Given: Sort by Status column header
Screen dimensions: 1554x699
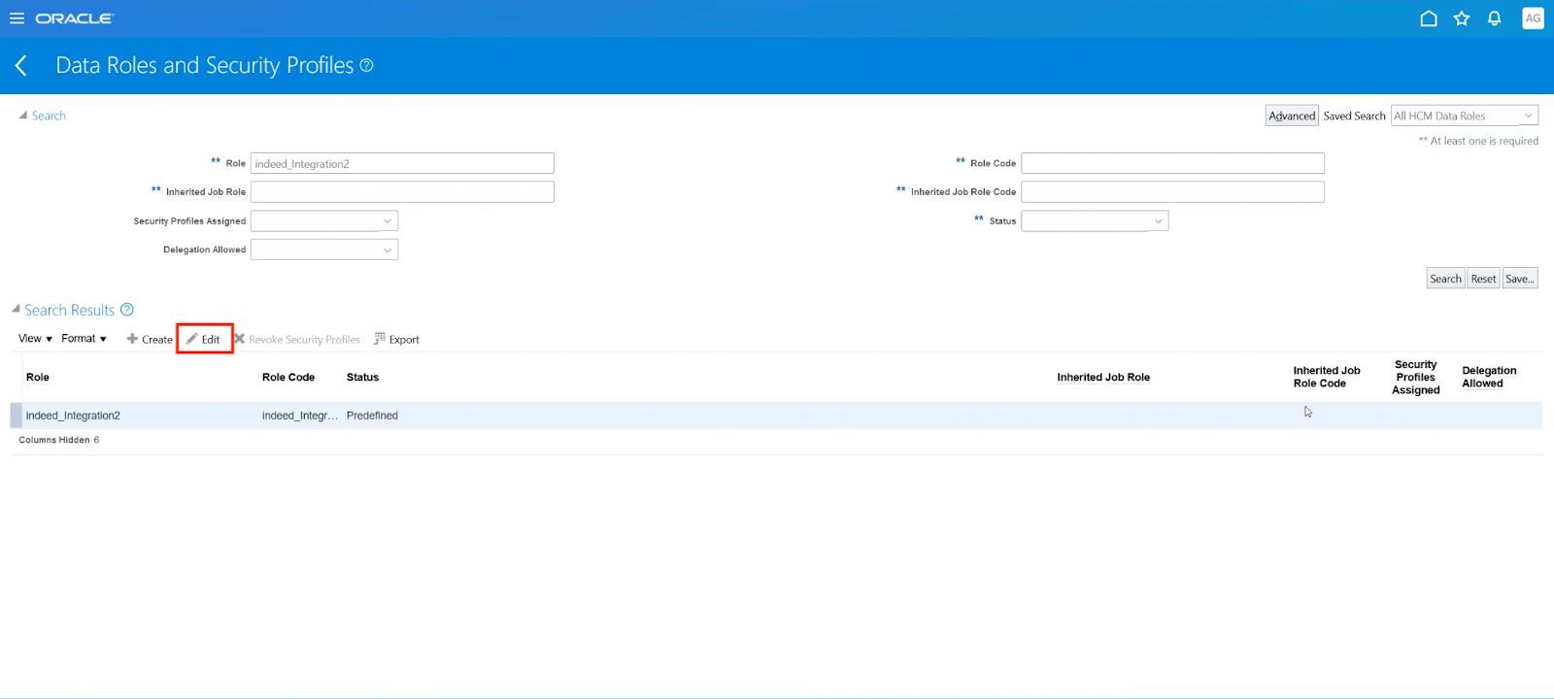Looking at the screenshot, I should click(362, 378).
